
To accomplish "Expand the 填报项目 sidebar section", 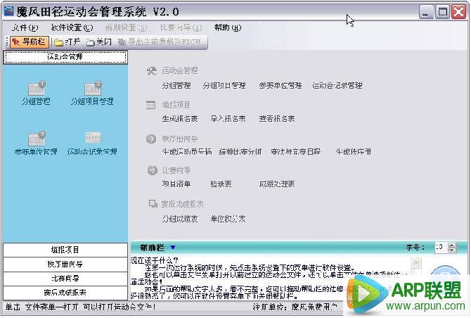I will 65,250.
